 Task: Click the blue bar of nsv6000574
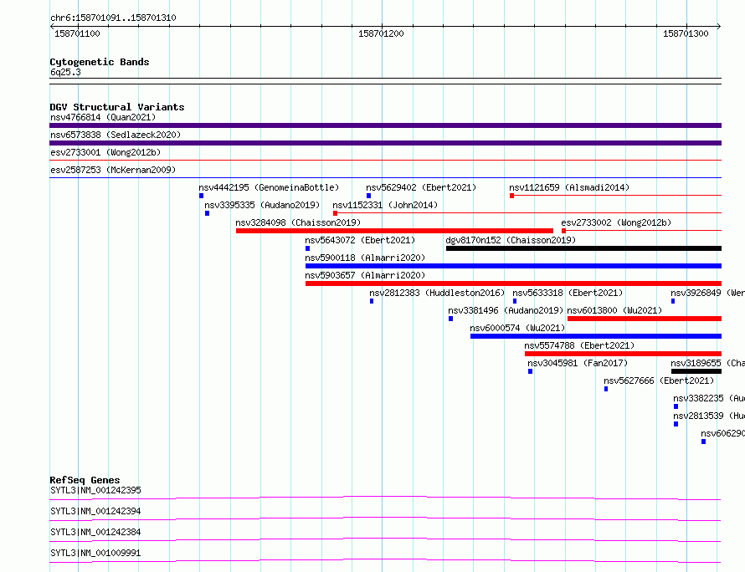596,336
